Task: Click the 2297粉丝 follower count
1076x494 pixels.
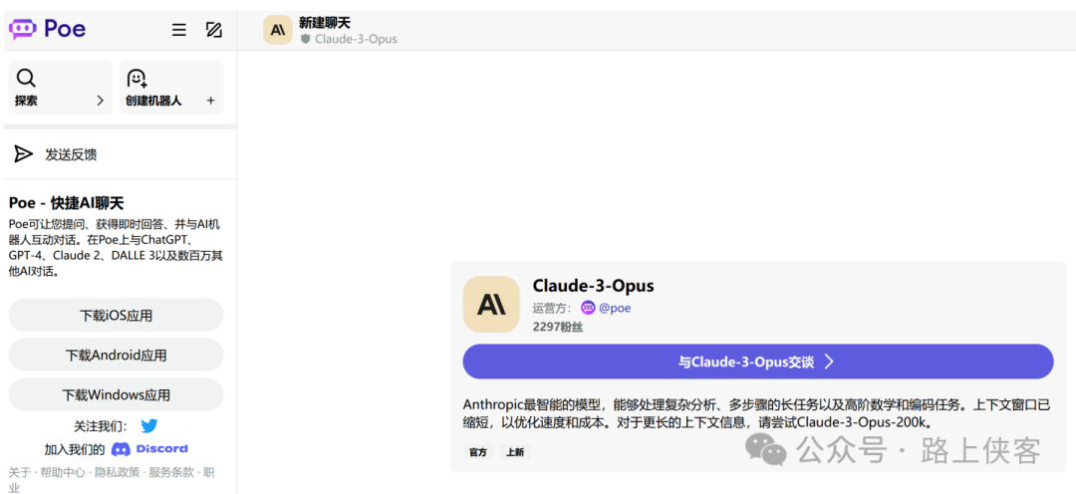Action: [x=557, y=328]
